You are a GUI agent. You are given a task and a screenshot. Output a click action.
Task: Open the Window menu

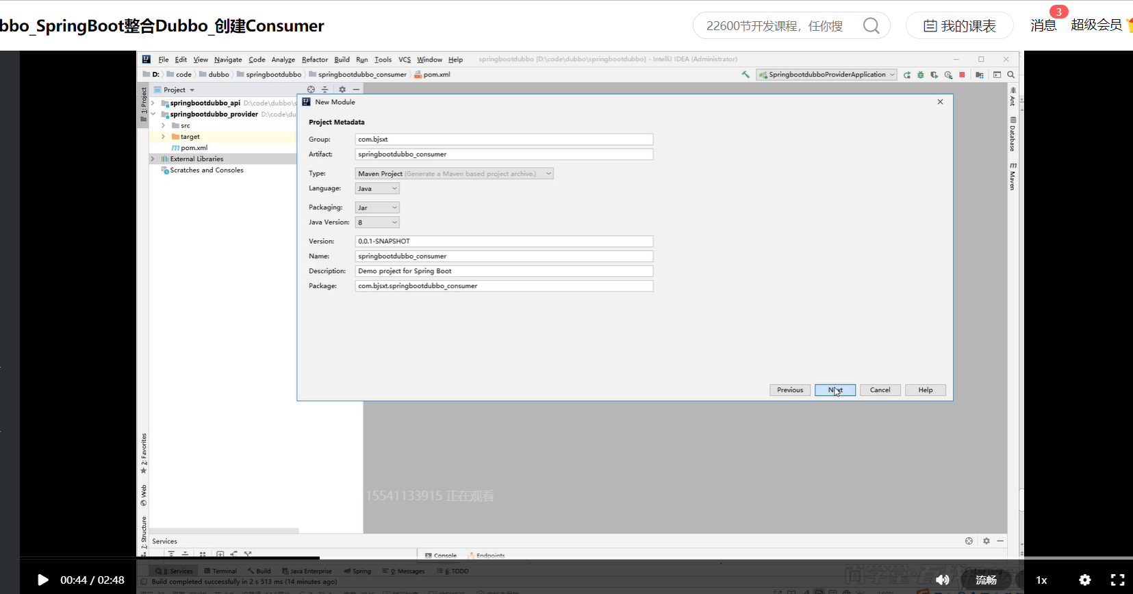pyautogui.click(x=429, y=60)
